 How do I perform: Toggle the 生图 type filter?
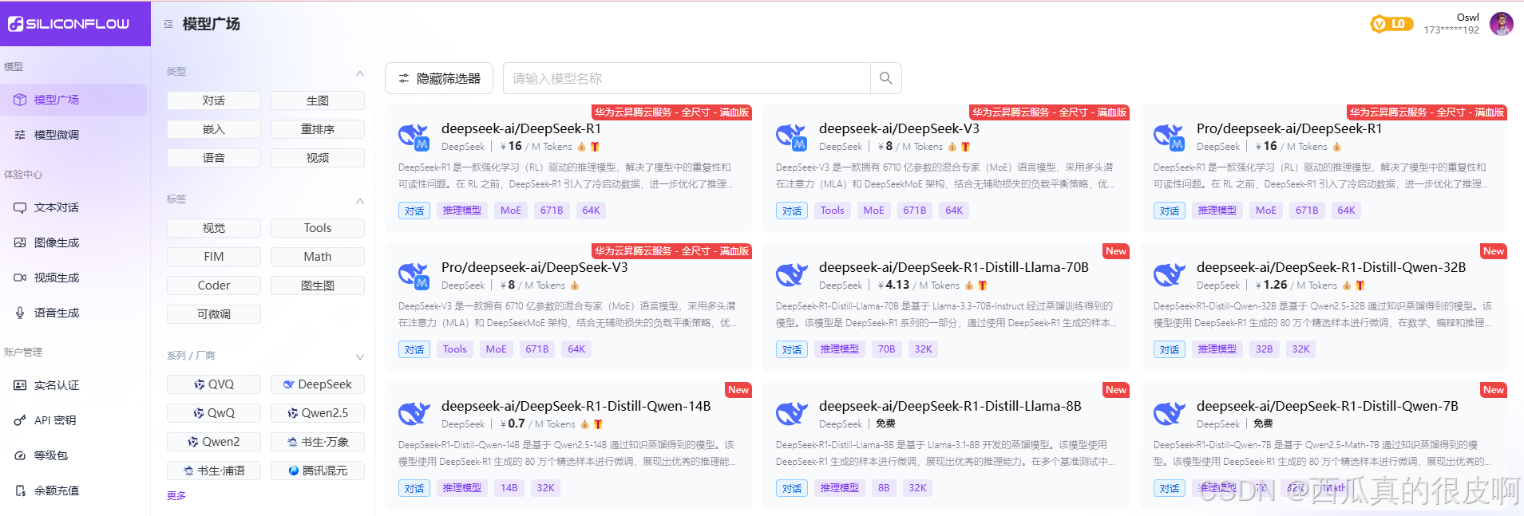[318, 100]
